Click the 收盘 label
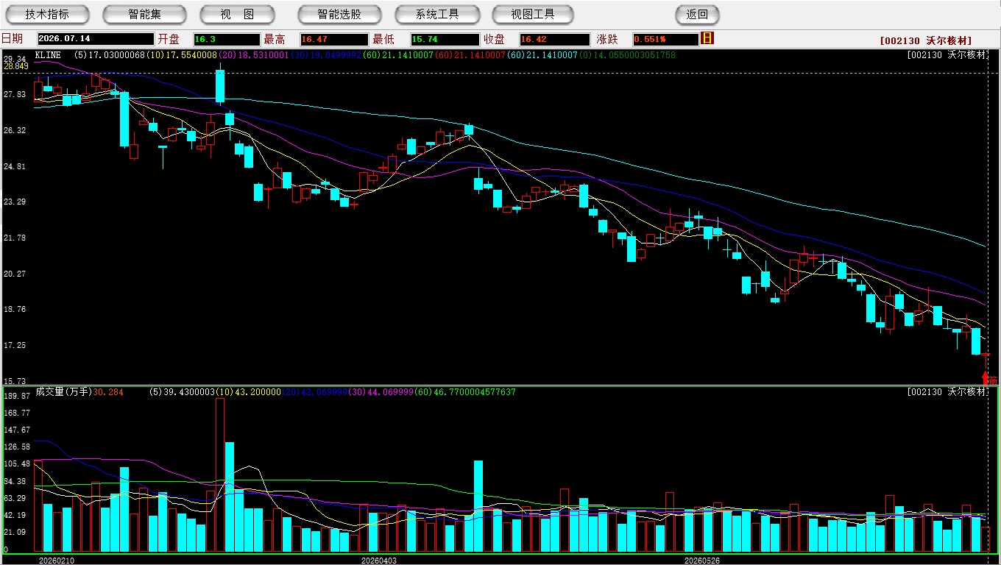The width and height of the screenshot is (1001, 565). (494, 39)
